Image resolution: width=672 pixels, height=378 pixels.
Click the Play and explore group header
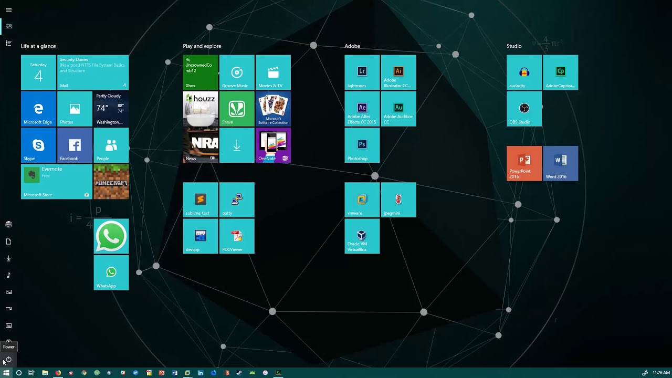[x=202, y=46]
